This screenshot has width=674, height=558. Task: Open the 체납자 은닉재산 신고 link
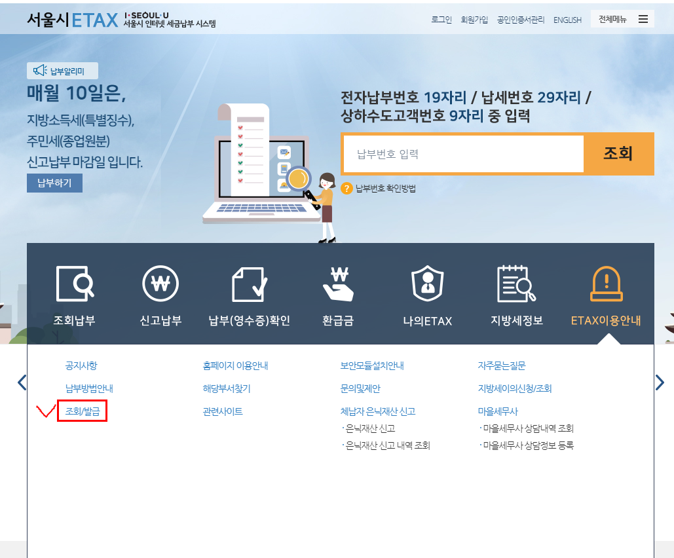coord(378,411)
